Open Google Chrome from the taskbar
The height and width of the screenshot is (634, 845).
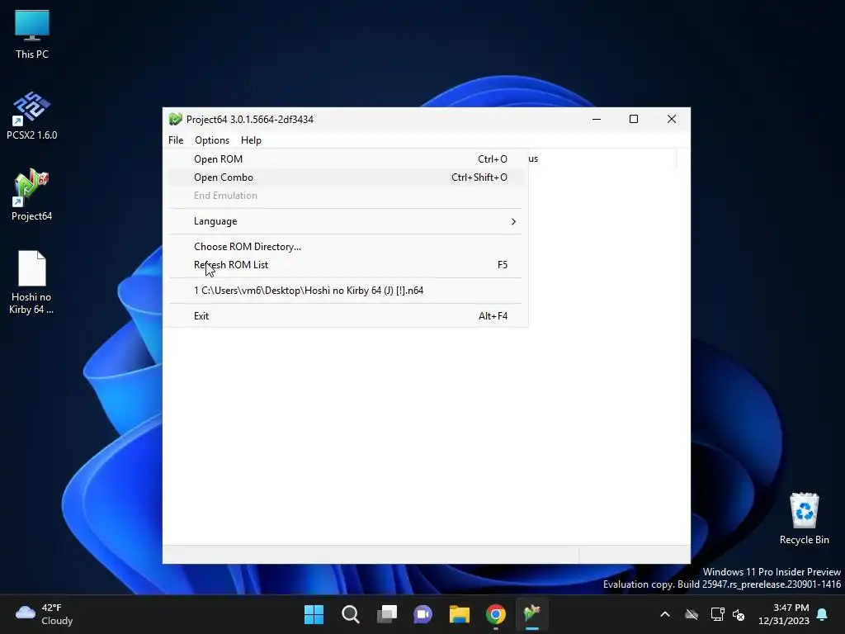[x=496, y=614]
